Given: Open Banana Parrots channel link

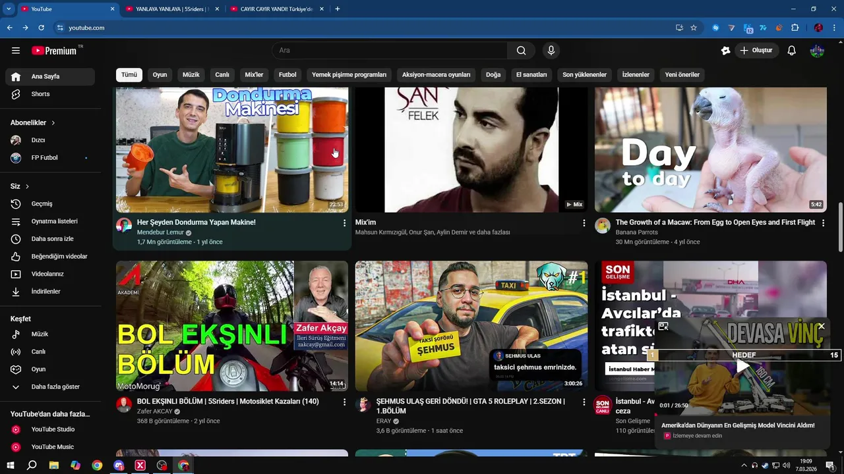Looking at the screenshot, I should point(638,232).
